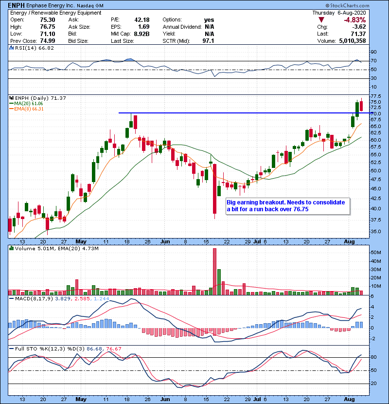Click the Yield N/A value
This screenshot has width=389, height=404.
coord(209,34)
